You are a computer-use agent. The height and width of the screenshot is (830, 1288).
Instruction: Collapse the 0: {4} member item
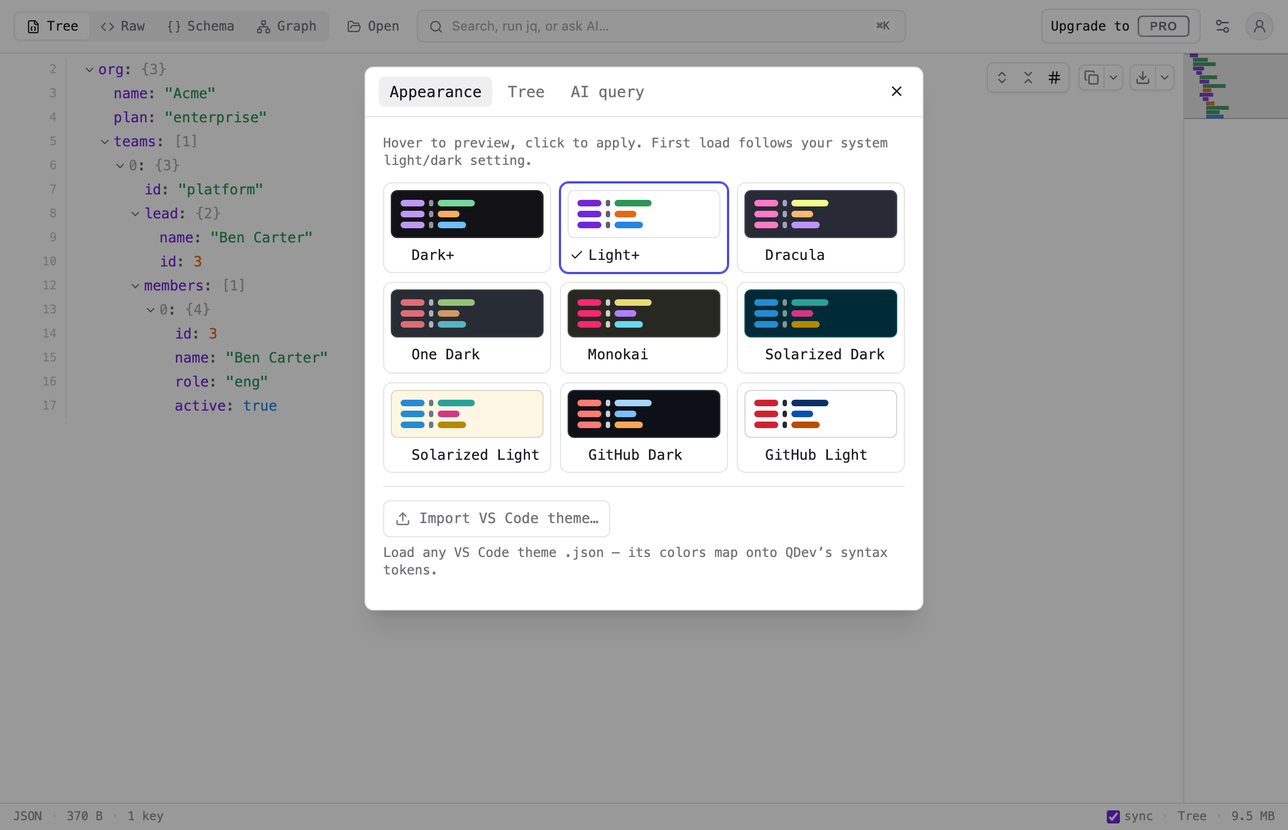(x=150, y=310)
